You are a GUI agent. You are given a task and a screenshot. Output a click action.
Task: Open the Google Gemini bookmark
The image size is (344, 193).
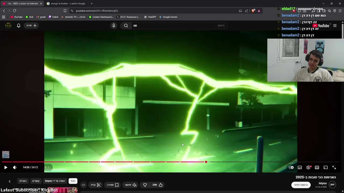(168, 17)
